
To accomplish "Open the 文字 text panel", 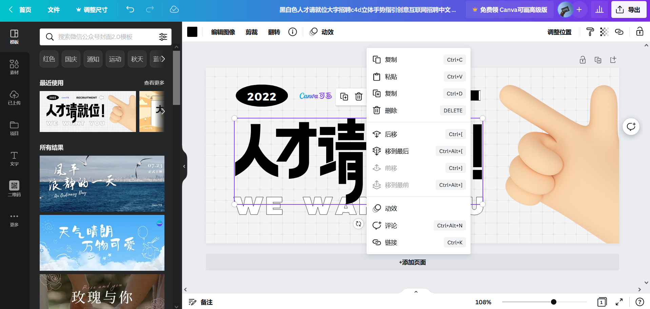I will tap(14, 159).
